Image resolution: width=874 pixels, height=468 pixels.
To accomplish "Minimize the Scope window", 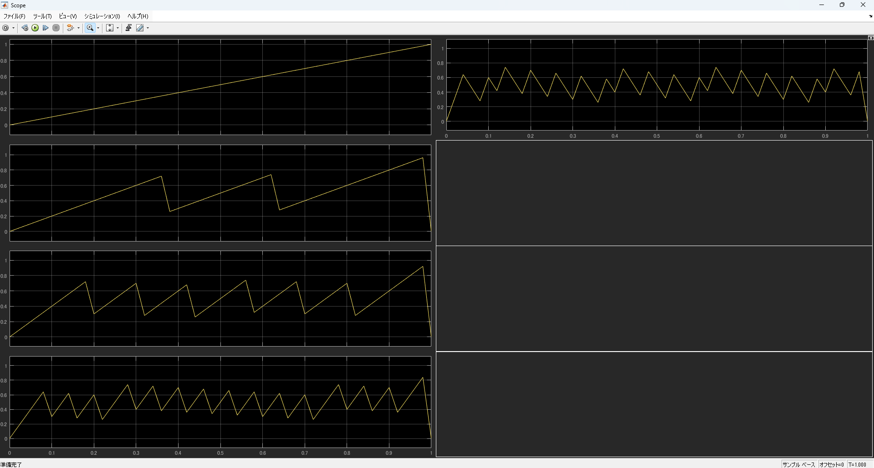I will pyautogui.click(x=822, y=5).
